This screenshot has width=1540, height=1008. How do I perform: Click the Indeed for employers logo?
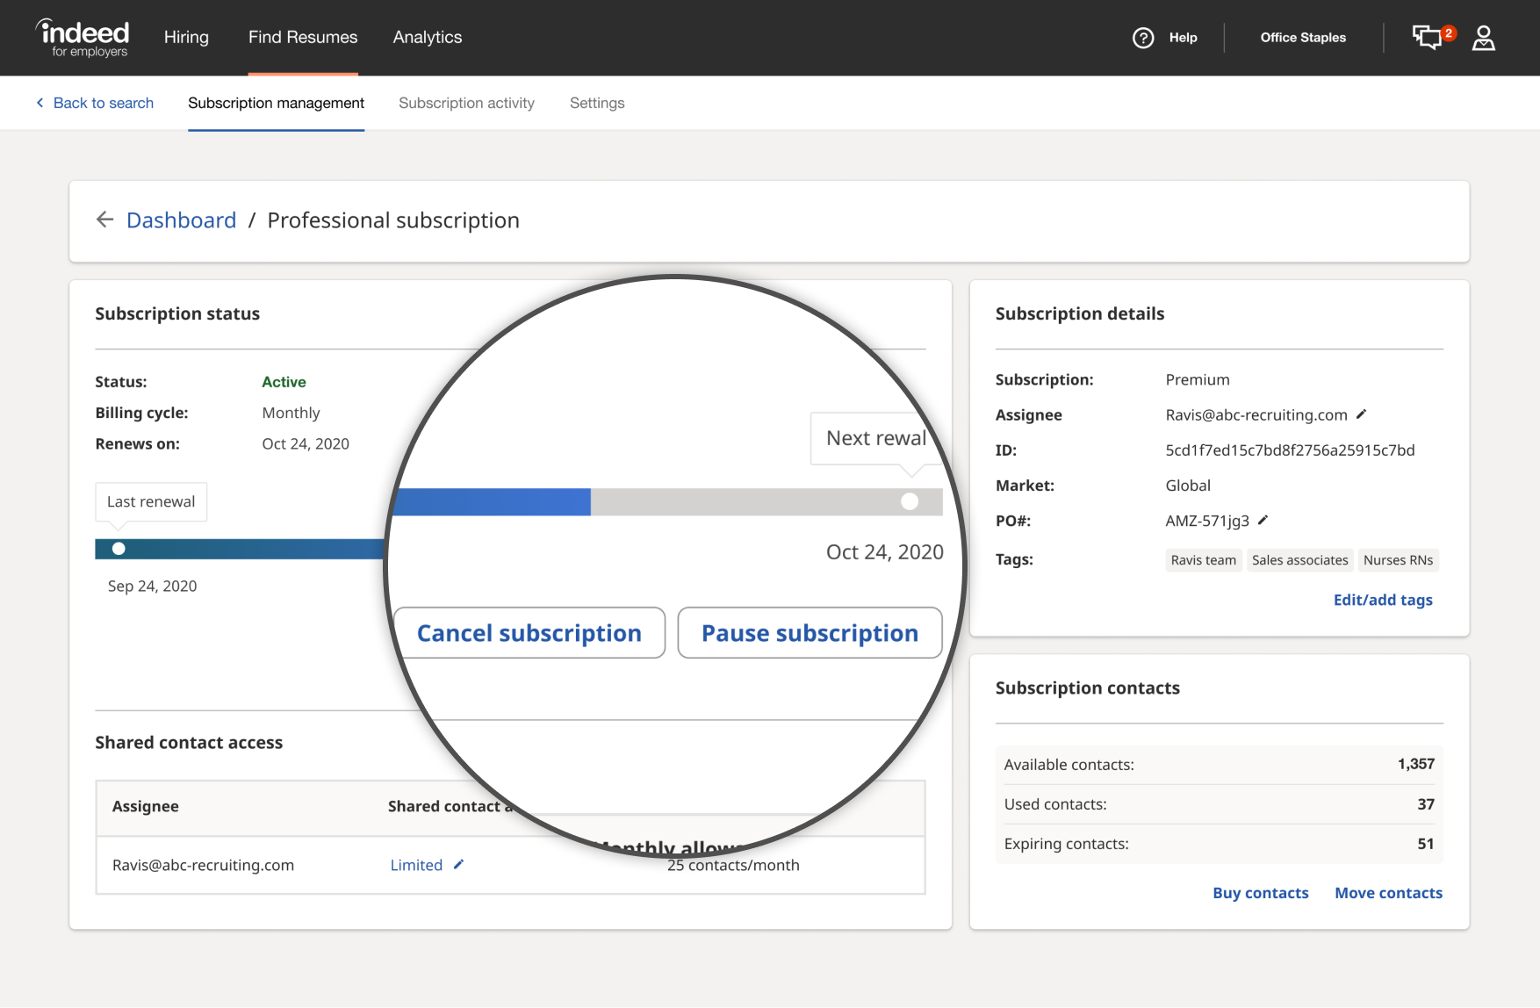83,38
